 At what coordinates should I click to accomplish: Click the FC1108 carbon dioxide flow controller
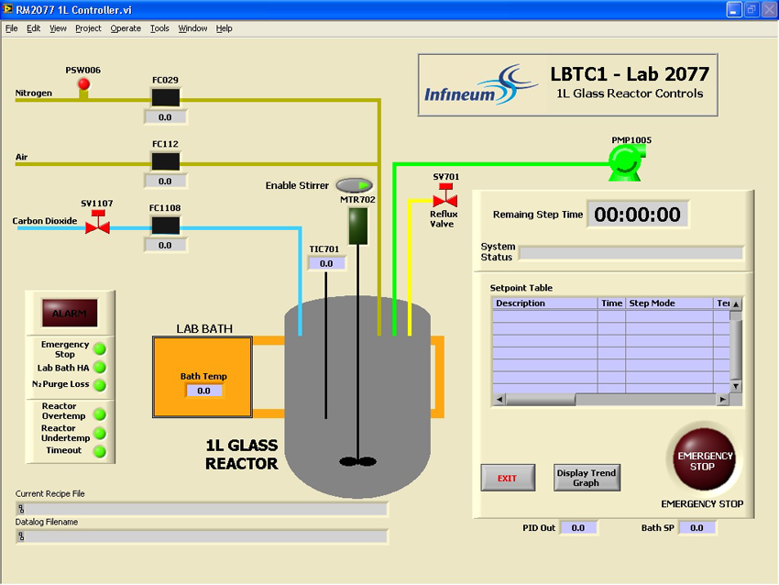[165, 225]
